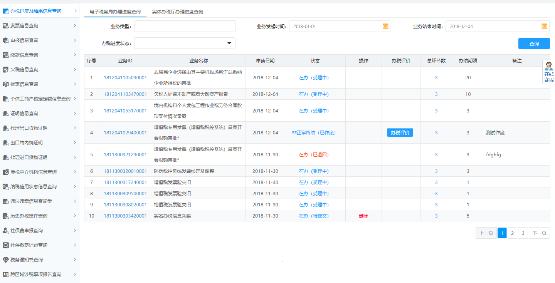
Task: Open 欠税信息查询 from the sidebar
Action: (27, 69)
